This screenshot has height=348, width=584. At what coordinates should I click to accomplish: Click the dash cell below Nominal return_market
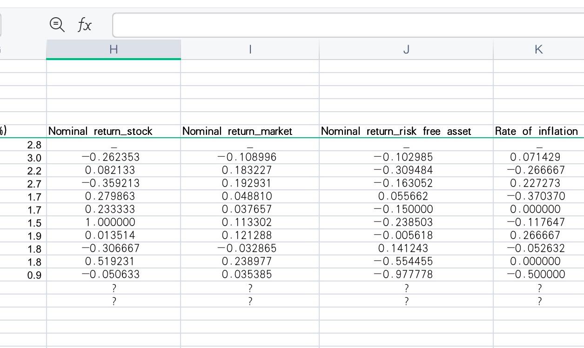[x=250, y=144]
